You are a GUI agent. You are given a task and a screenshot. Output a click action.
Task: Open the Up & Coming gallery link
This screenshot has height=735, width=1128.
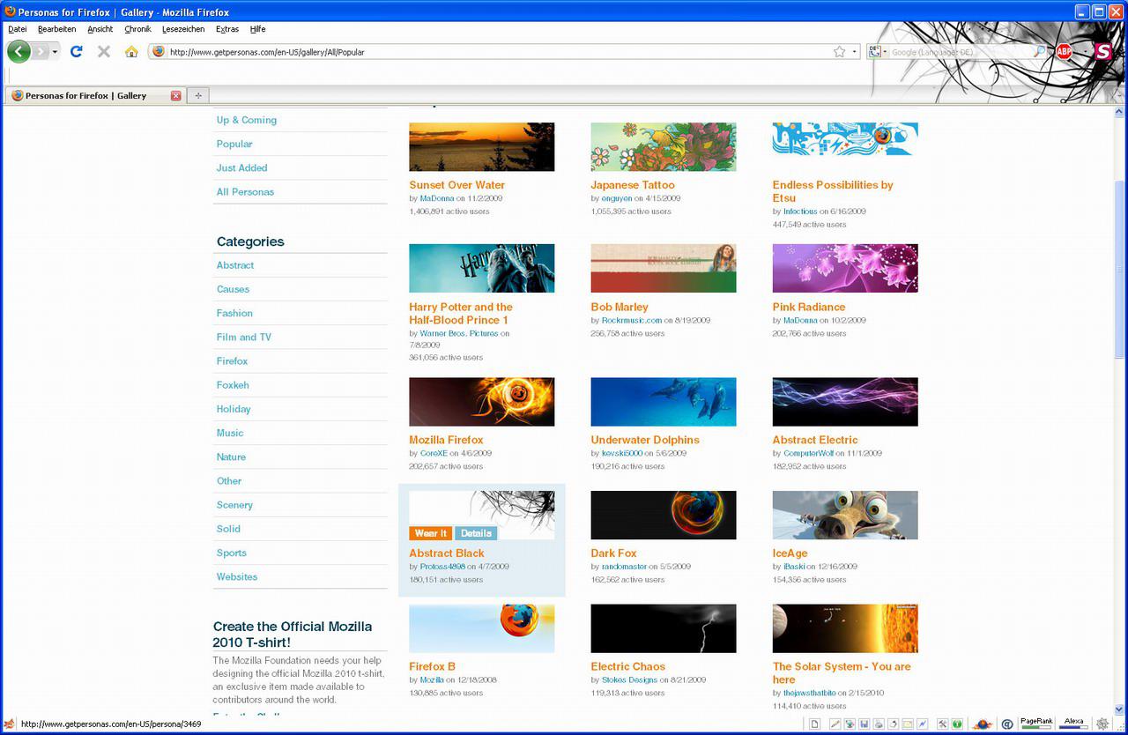point(247,120)
